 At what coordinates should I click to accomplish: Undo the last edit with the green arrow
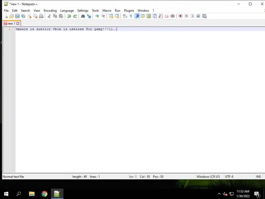coord(69,16)
